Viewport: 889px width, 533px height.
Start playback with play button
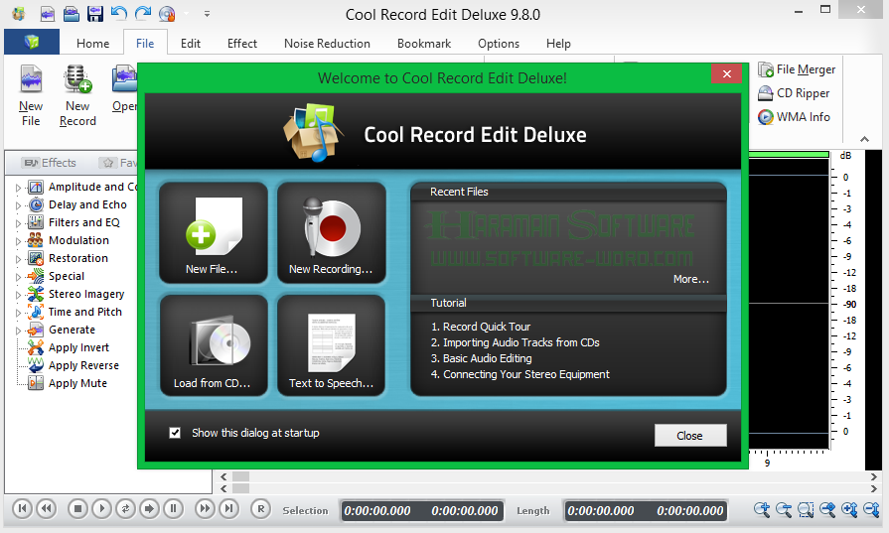[101, 508]
